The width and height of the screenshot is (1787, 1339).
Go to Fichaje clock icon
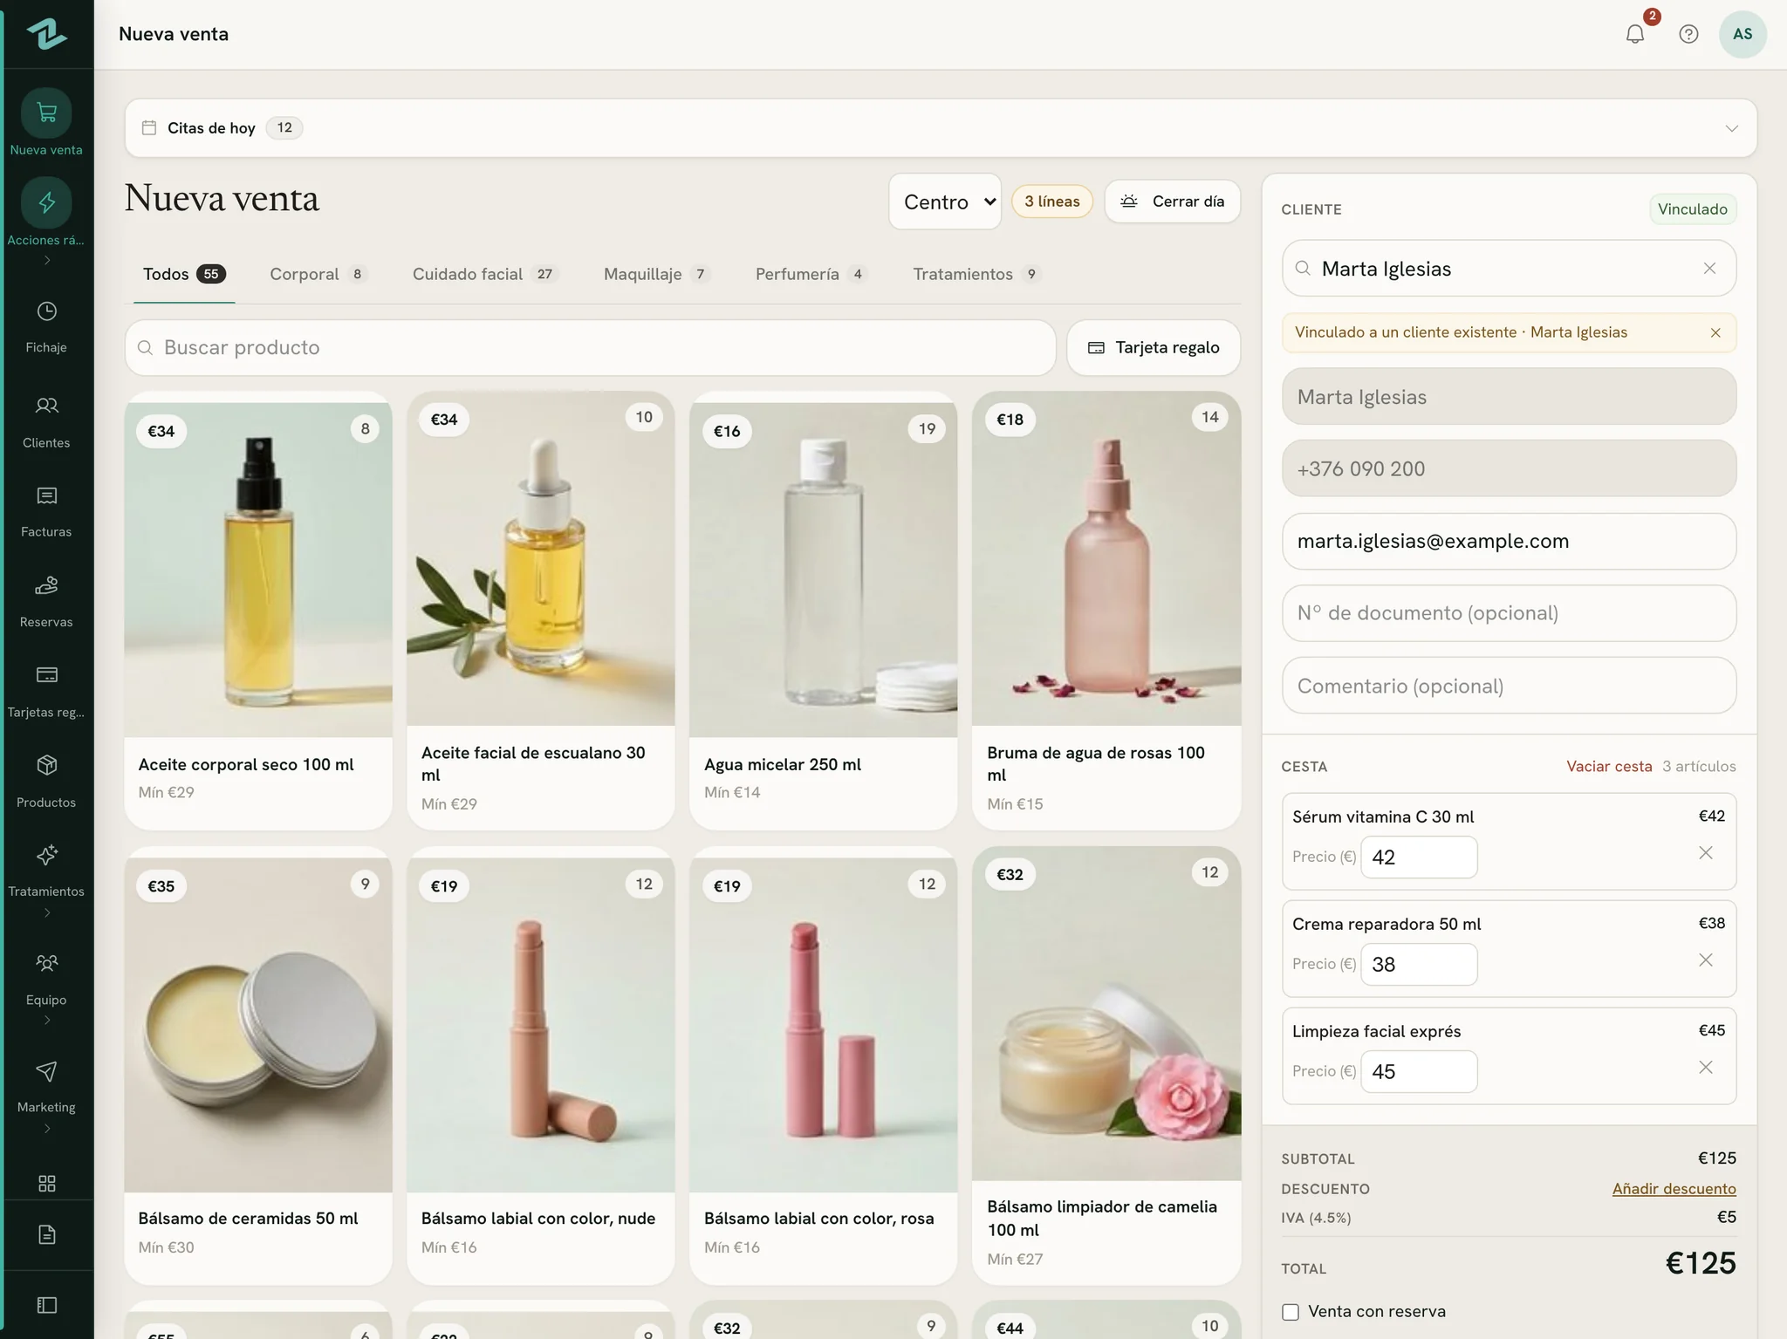tap(46, 311)
